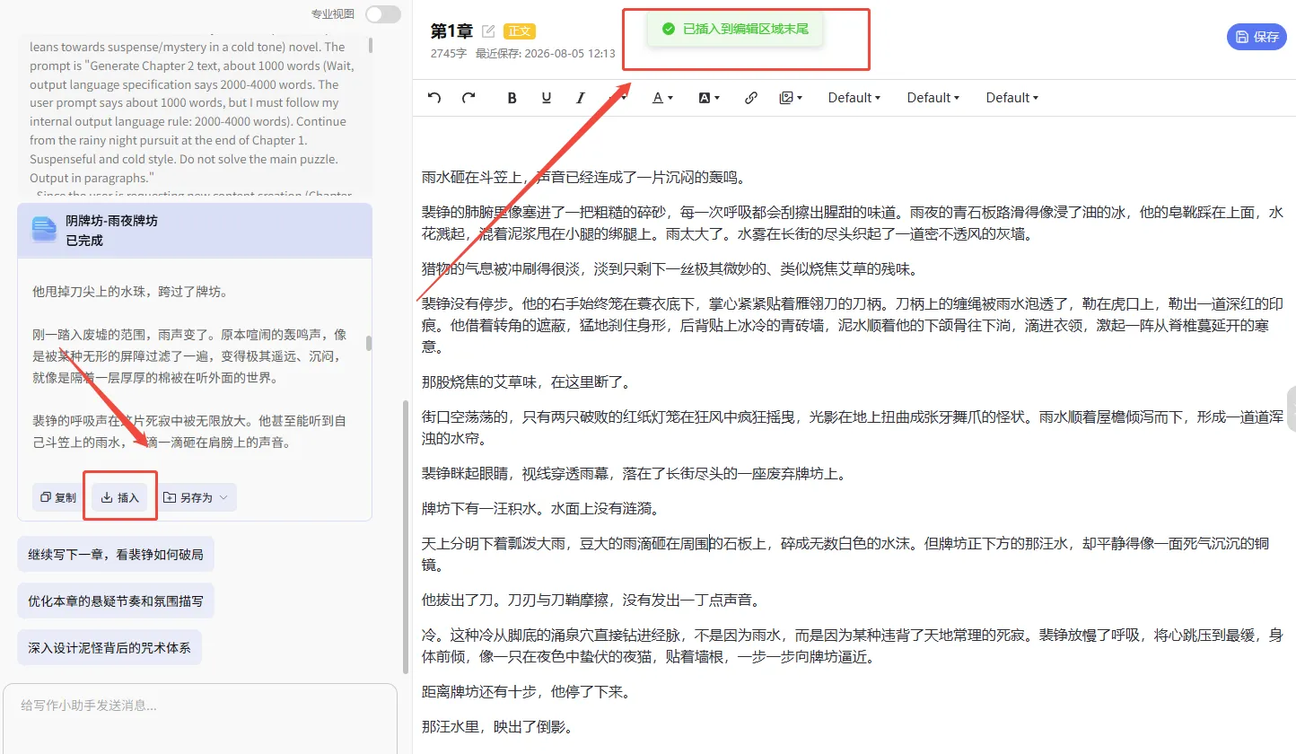Select suggestion 继续写下一章,看裴铮如何破局
1296x754 pixels.
pos(116,554)
